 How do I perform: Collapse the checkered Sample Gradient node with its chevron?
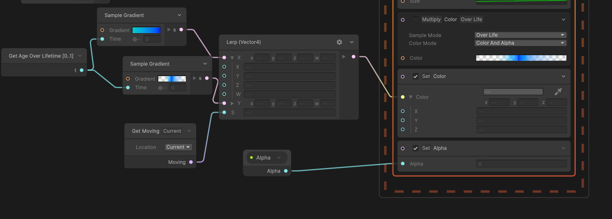(x=205, y=64)
